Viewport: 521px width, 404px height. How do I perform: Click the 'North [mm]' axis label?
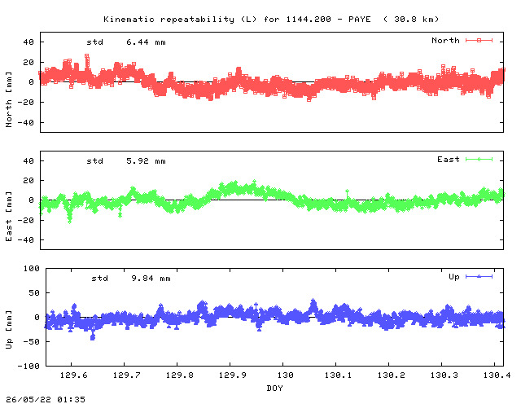(9, 99)
